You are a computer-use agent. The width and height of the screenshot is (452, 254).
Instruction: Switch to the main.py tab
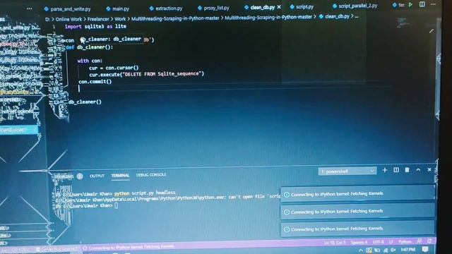(118, 9)
